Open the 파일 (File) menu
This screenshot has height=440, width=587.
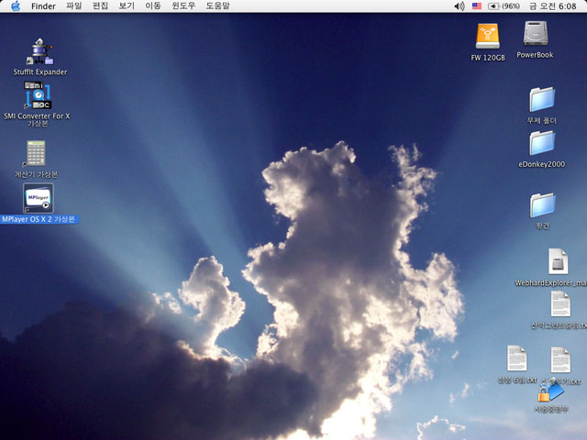tap(74, 6)
